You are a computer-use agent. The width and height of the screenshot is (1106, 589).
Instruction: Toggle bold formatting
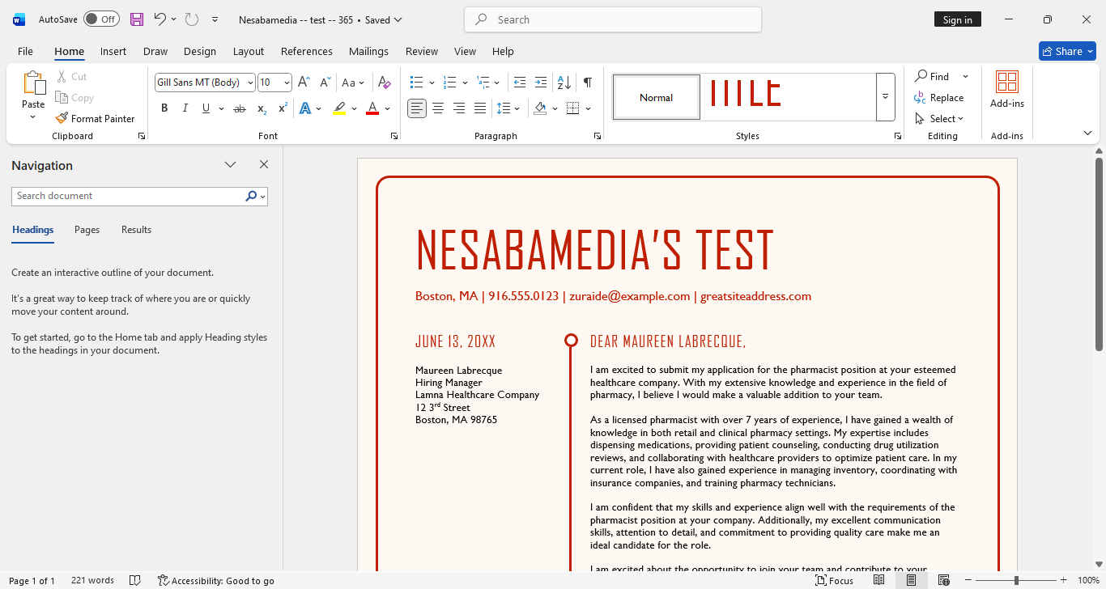(x=164, y=108)
